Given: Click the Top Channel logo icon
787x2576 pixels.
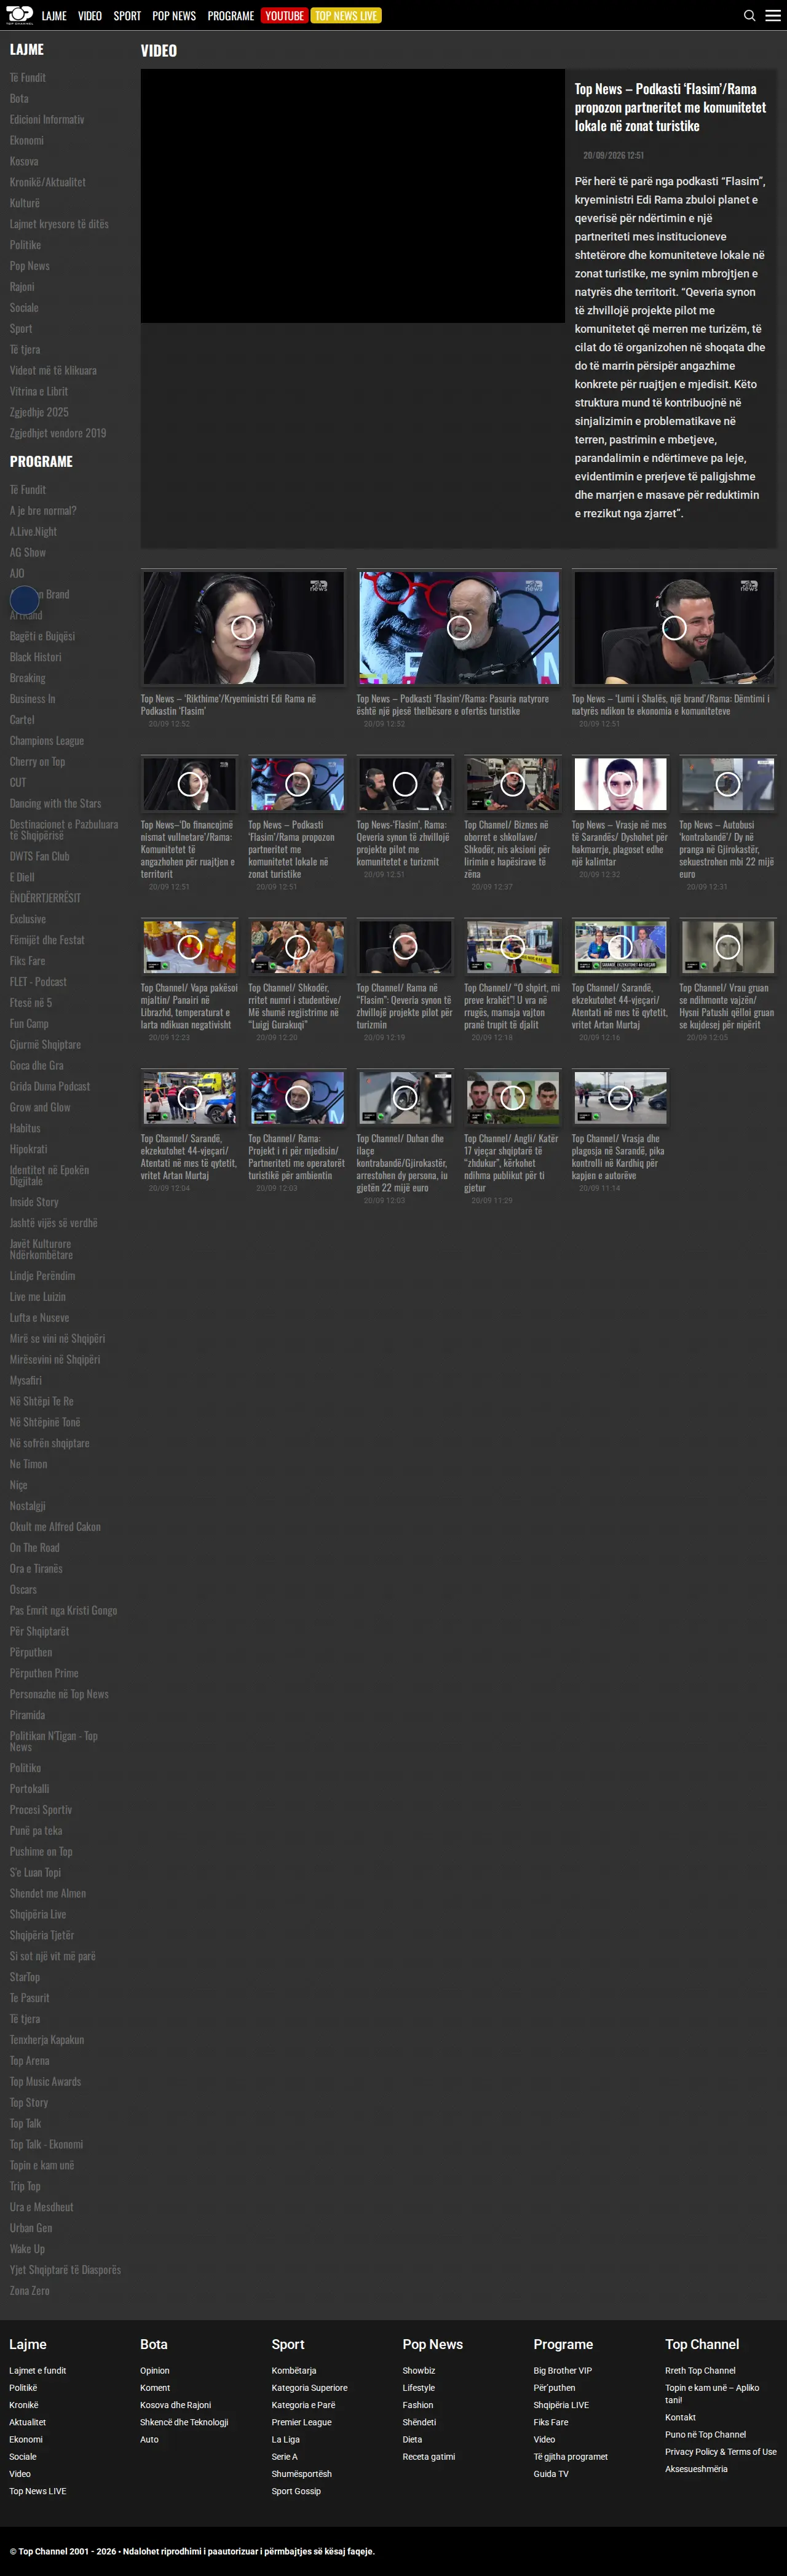Looking at the screenshot, I should click(19, 15).
